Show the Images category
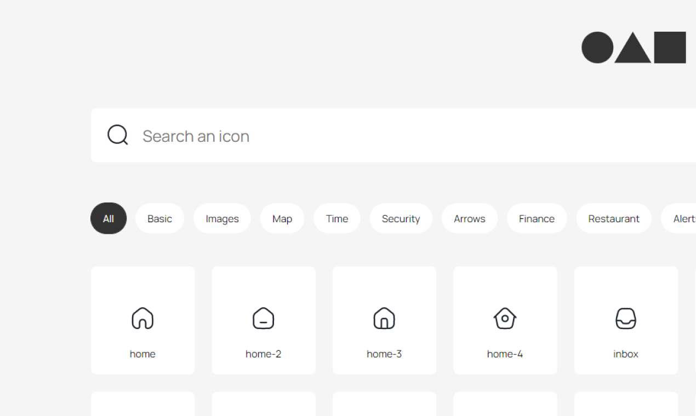The height and width of the screenshot is (416, 696). point(222,218)
